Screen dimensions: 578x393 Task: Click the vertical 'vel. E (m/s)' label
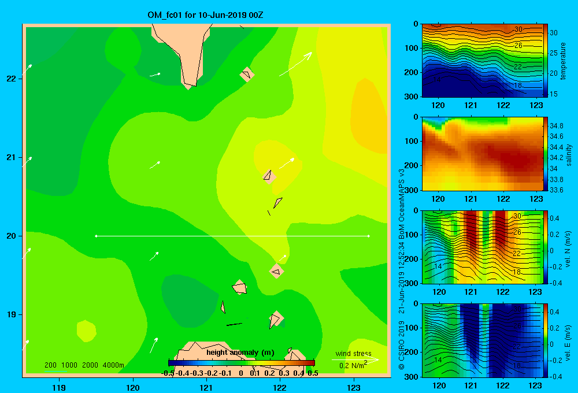tap(568, 342)
